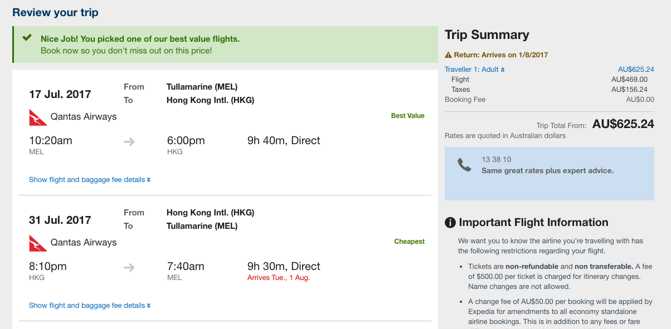The height and width of the screenshot is (329, 671).
Task: Click the red Arrives Tue., 1 Aug. notice
Action: point(279,278)
